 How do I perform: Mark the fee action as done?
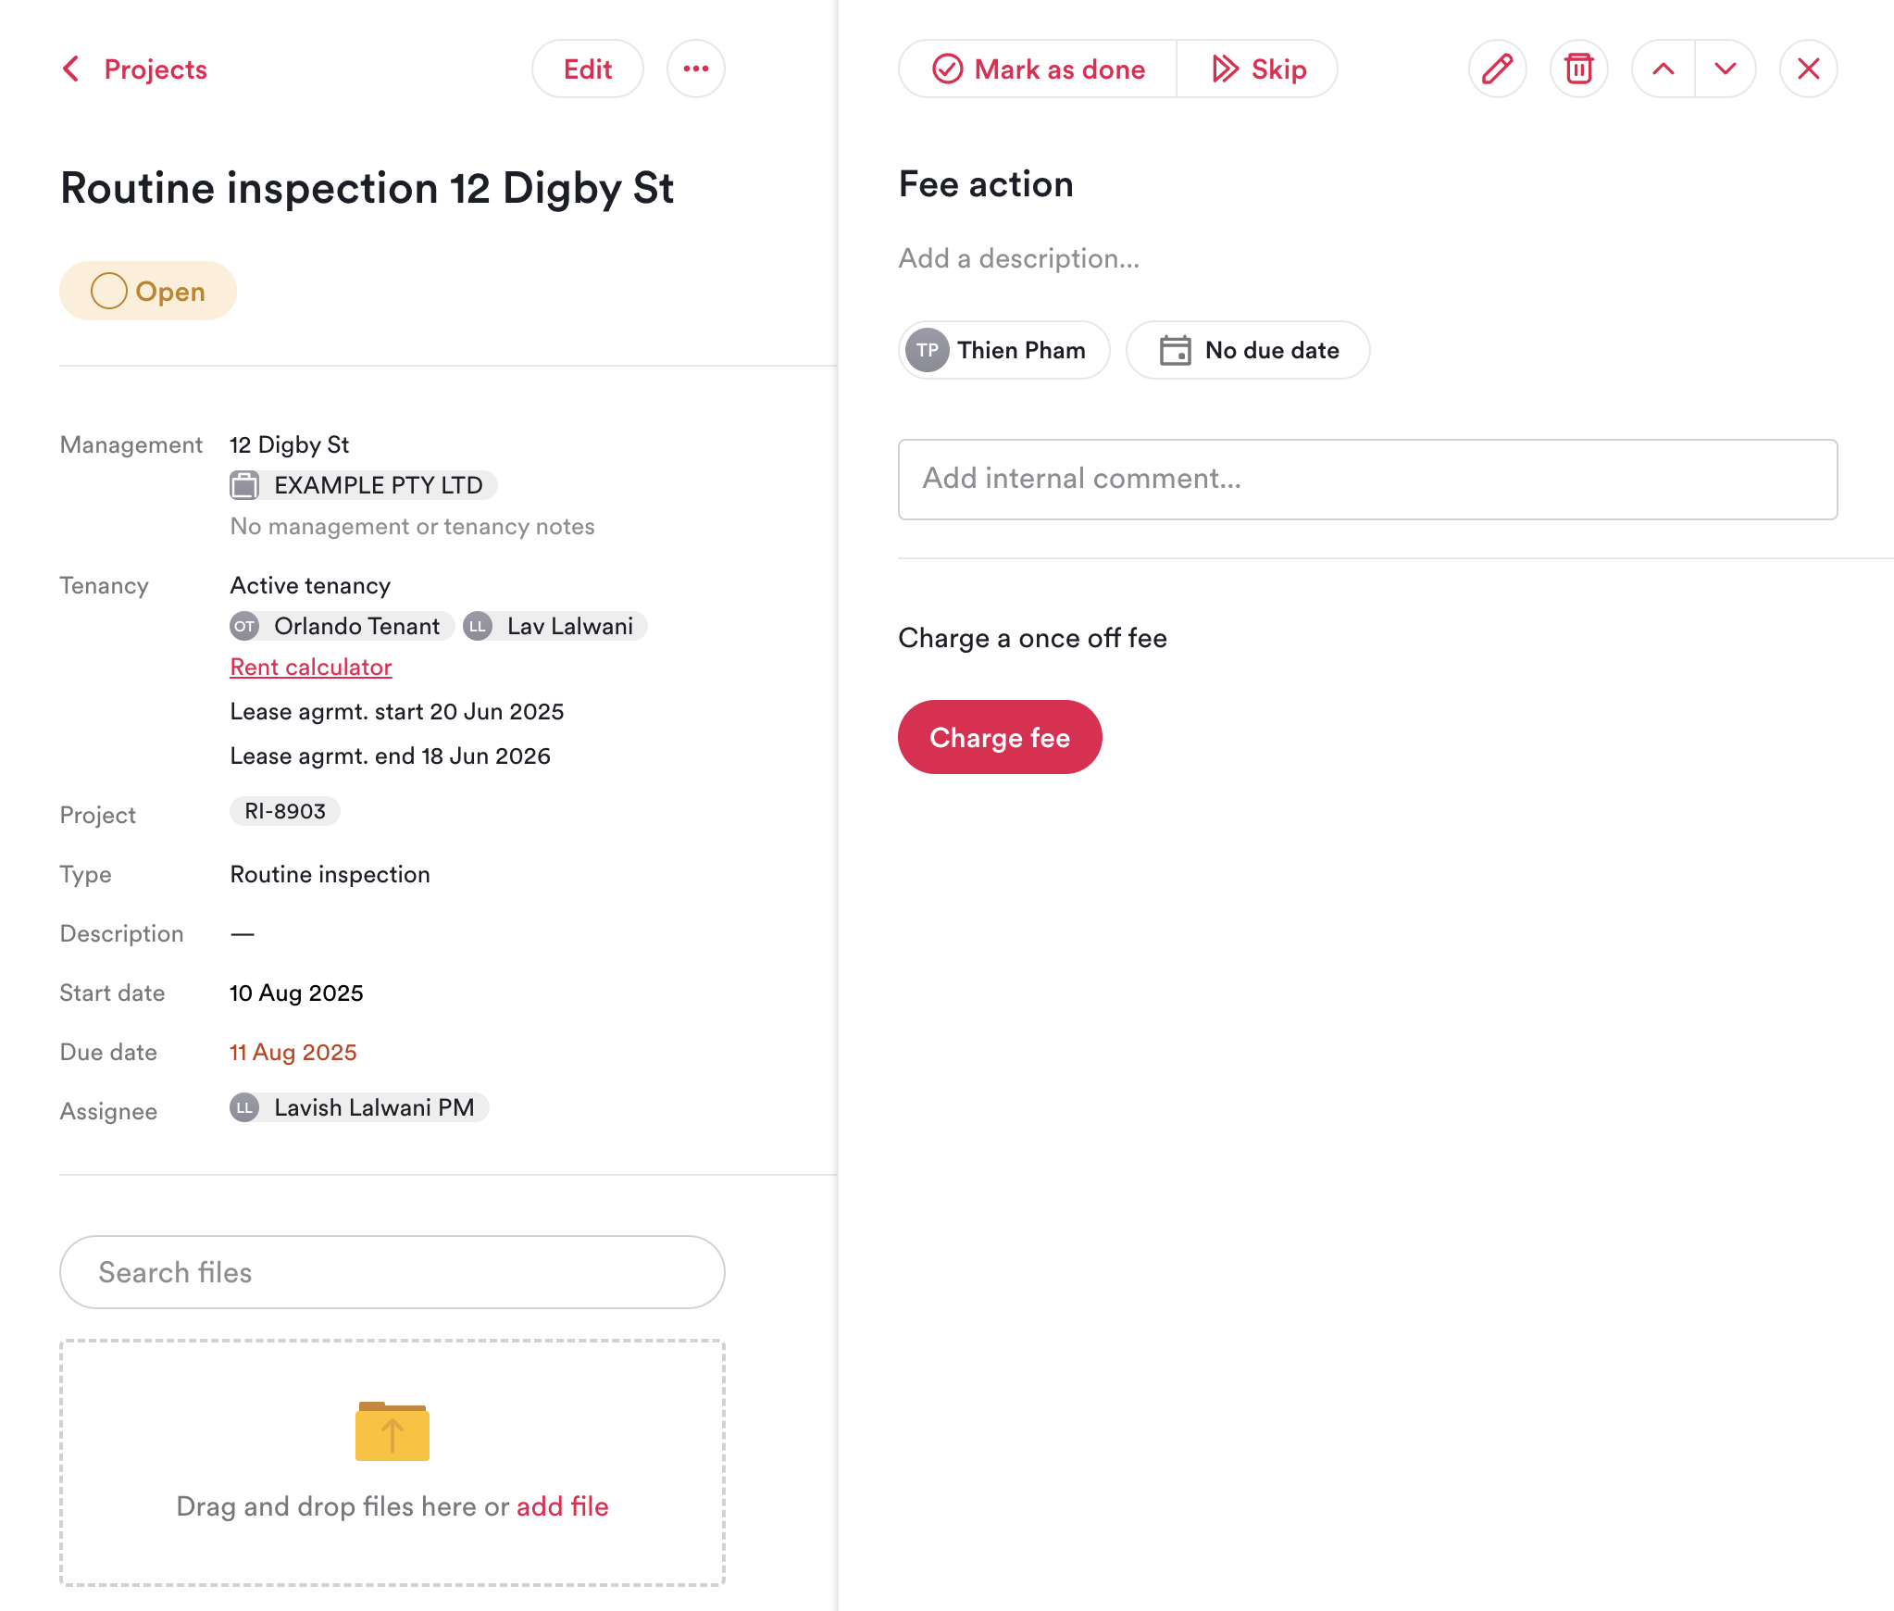[x=1039, y=69]
